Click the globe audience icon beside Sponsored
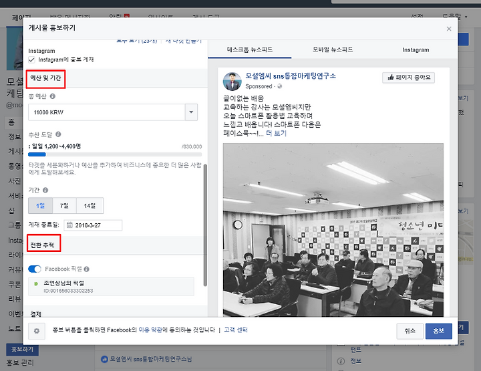The height and width of the screenshot is (371, 481). (x=279, y=86)
